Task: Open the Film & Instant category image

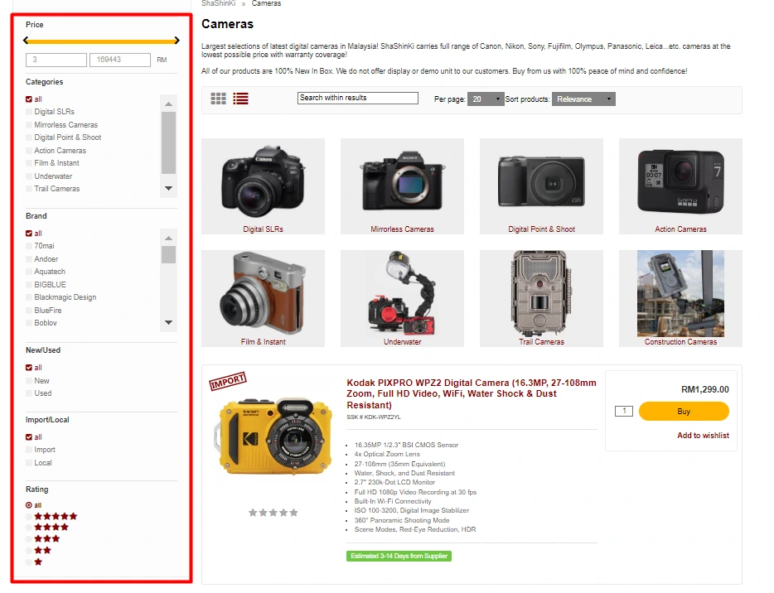Action: point(263,292)
